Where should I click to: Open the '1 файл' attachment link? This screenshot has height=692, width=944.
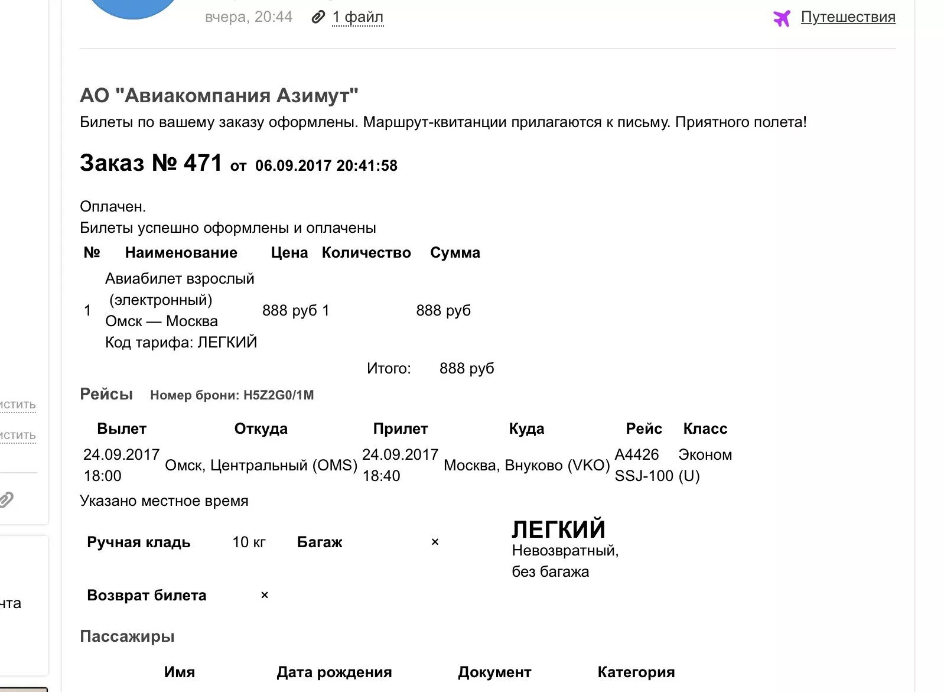click(x=357, y=17)
